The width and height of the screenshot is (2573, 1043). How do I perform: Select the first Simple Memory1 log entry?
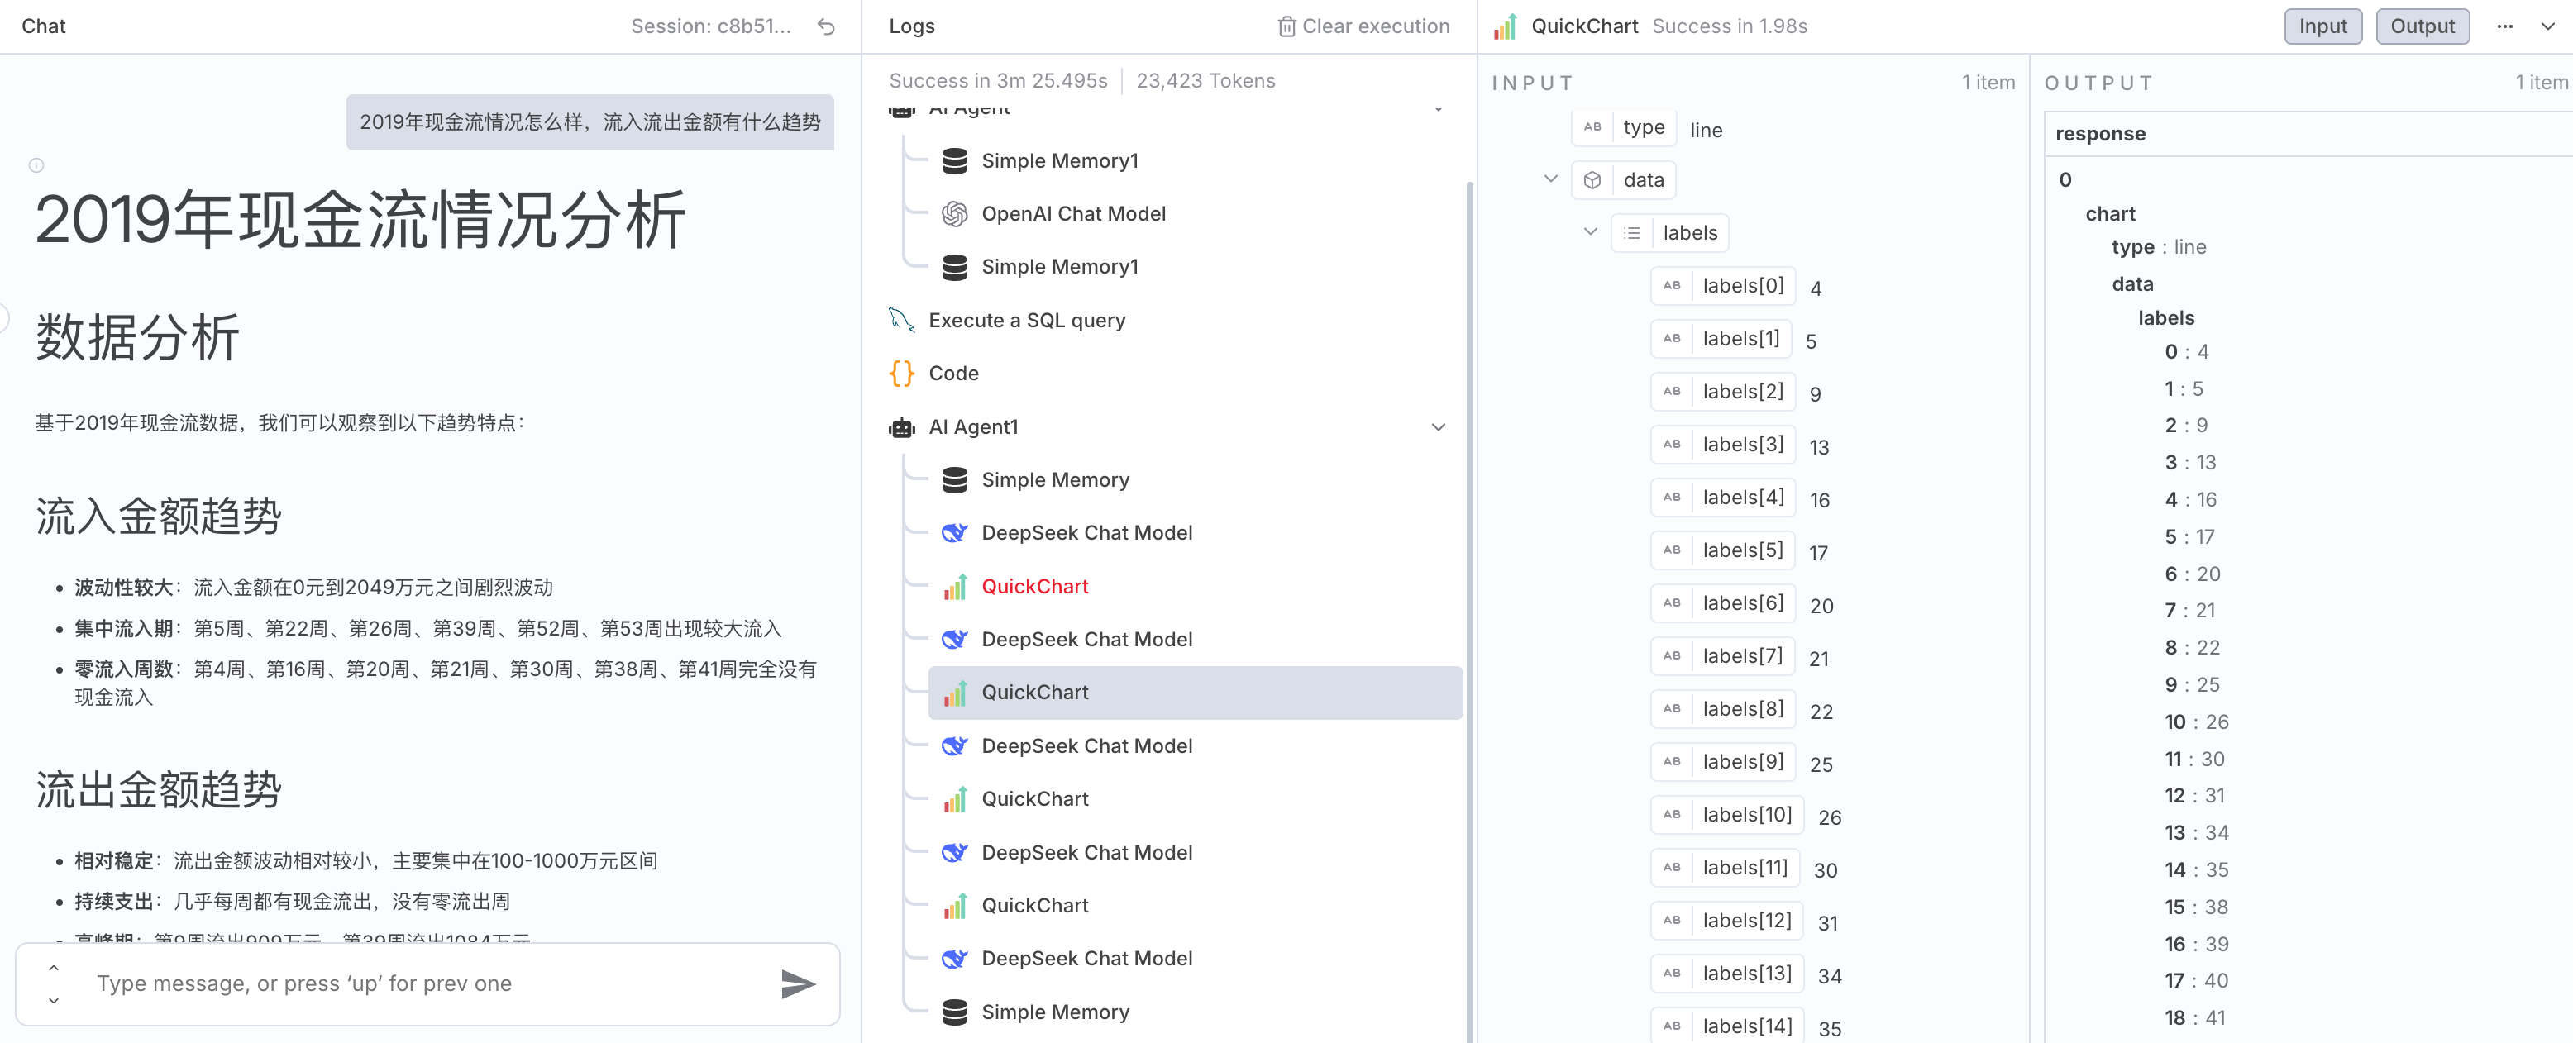click(x=1059, y=160)
